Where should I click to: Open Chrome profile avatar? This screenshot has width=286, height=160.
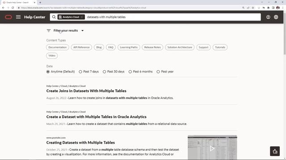pyautogui.click(x=278, y=8)
